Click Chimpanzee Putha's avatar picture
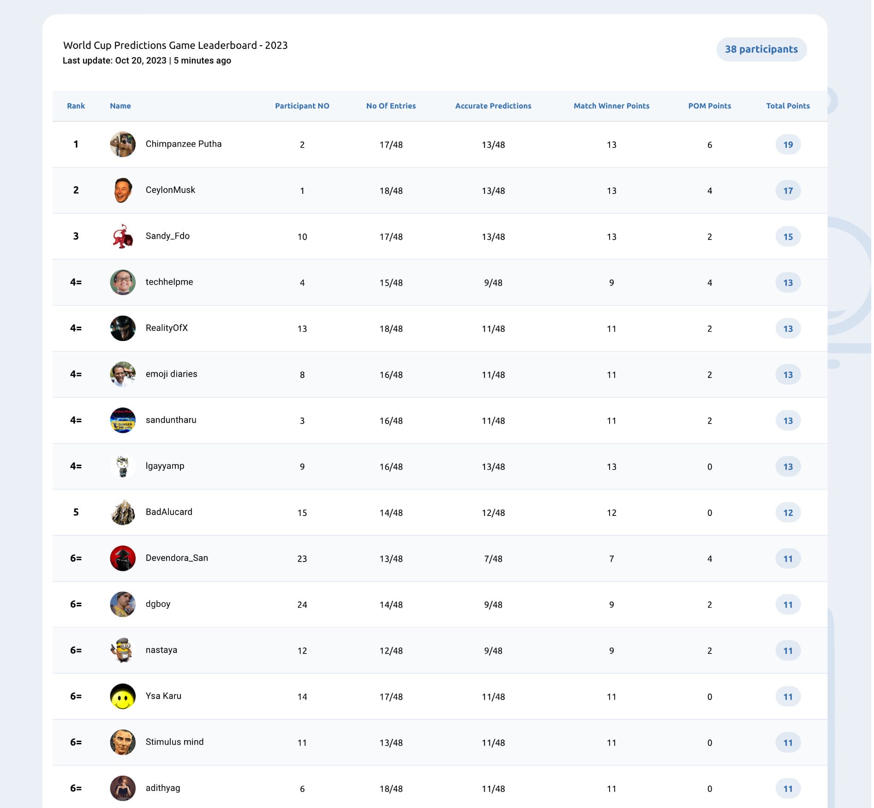The width and height of the screenshot is (874, 808). click(123, 144)
